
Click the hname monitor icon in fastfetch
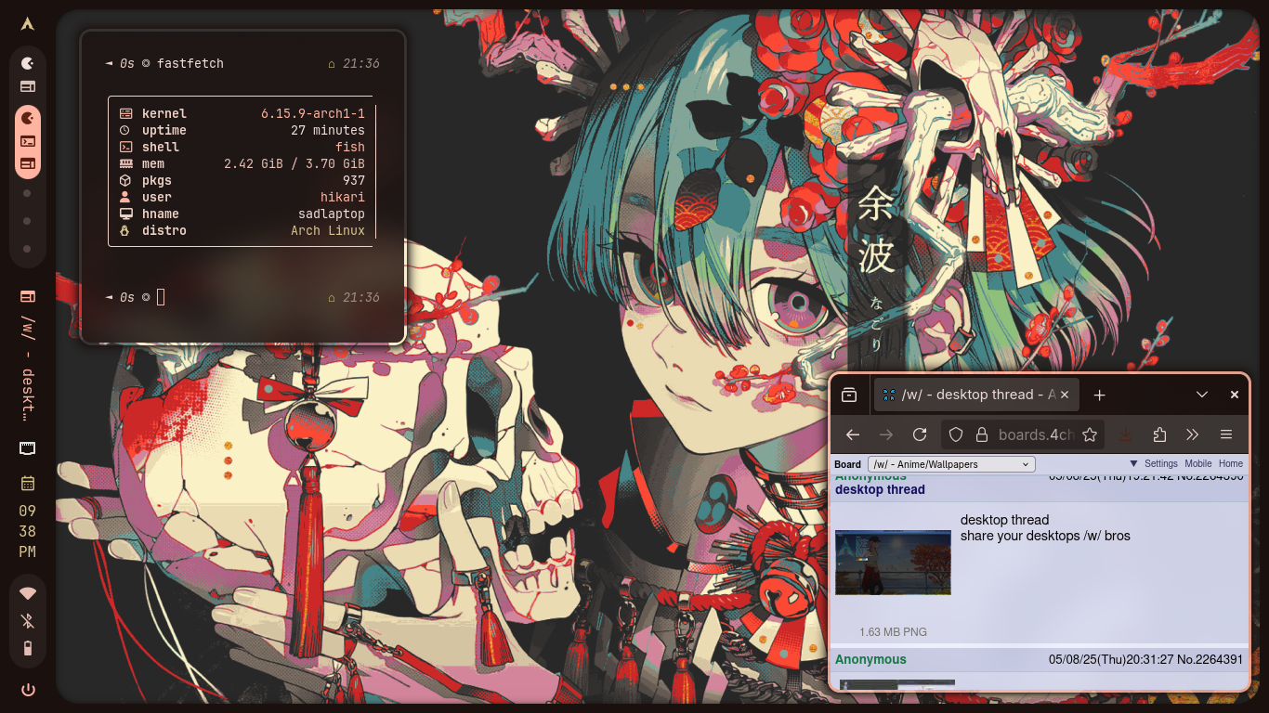click(x=125, y=214)
